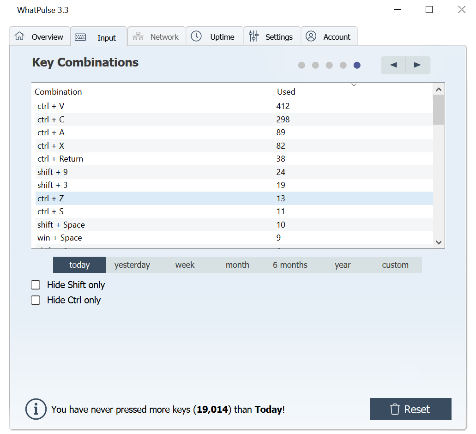Screen dimensions: 476x434
Task: Select the ctrl + V row
Action: [x=234, y=106]
